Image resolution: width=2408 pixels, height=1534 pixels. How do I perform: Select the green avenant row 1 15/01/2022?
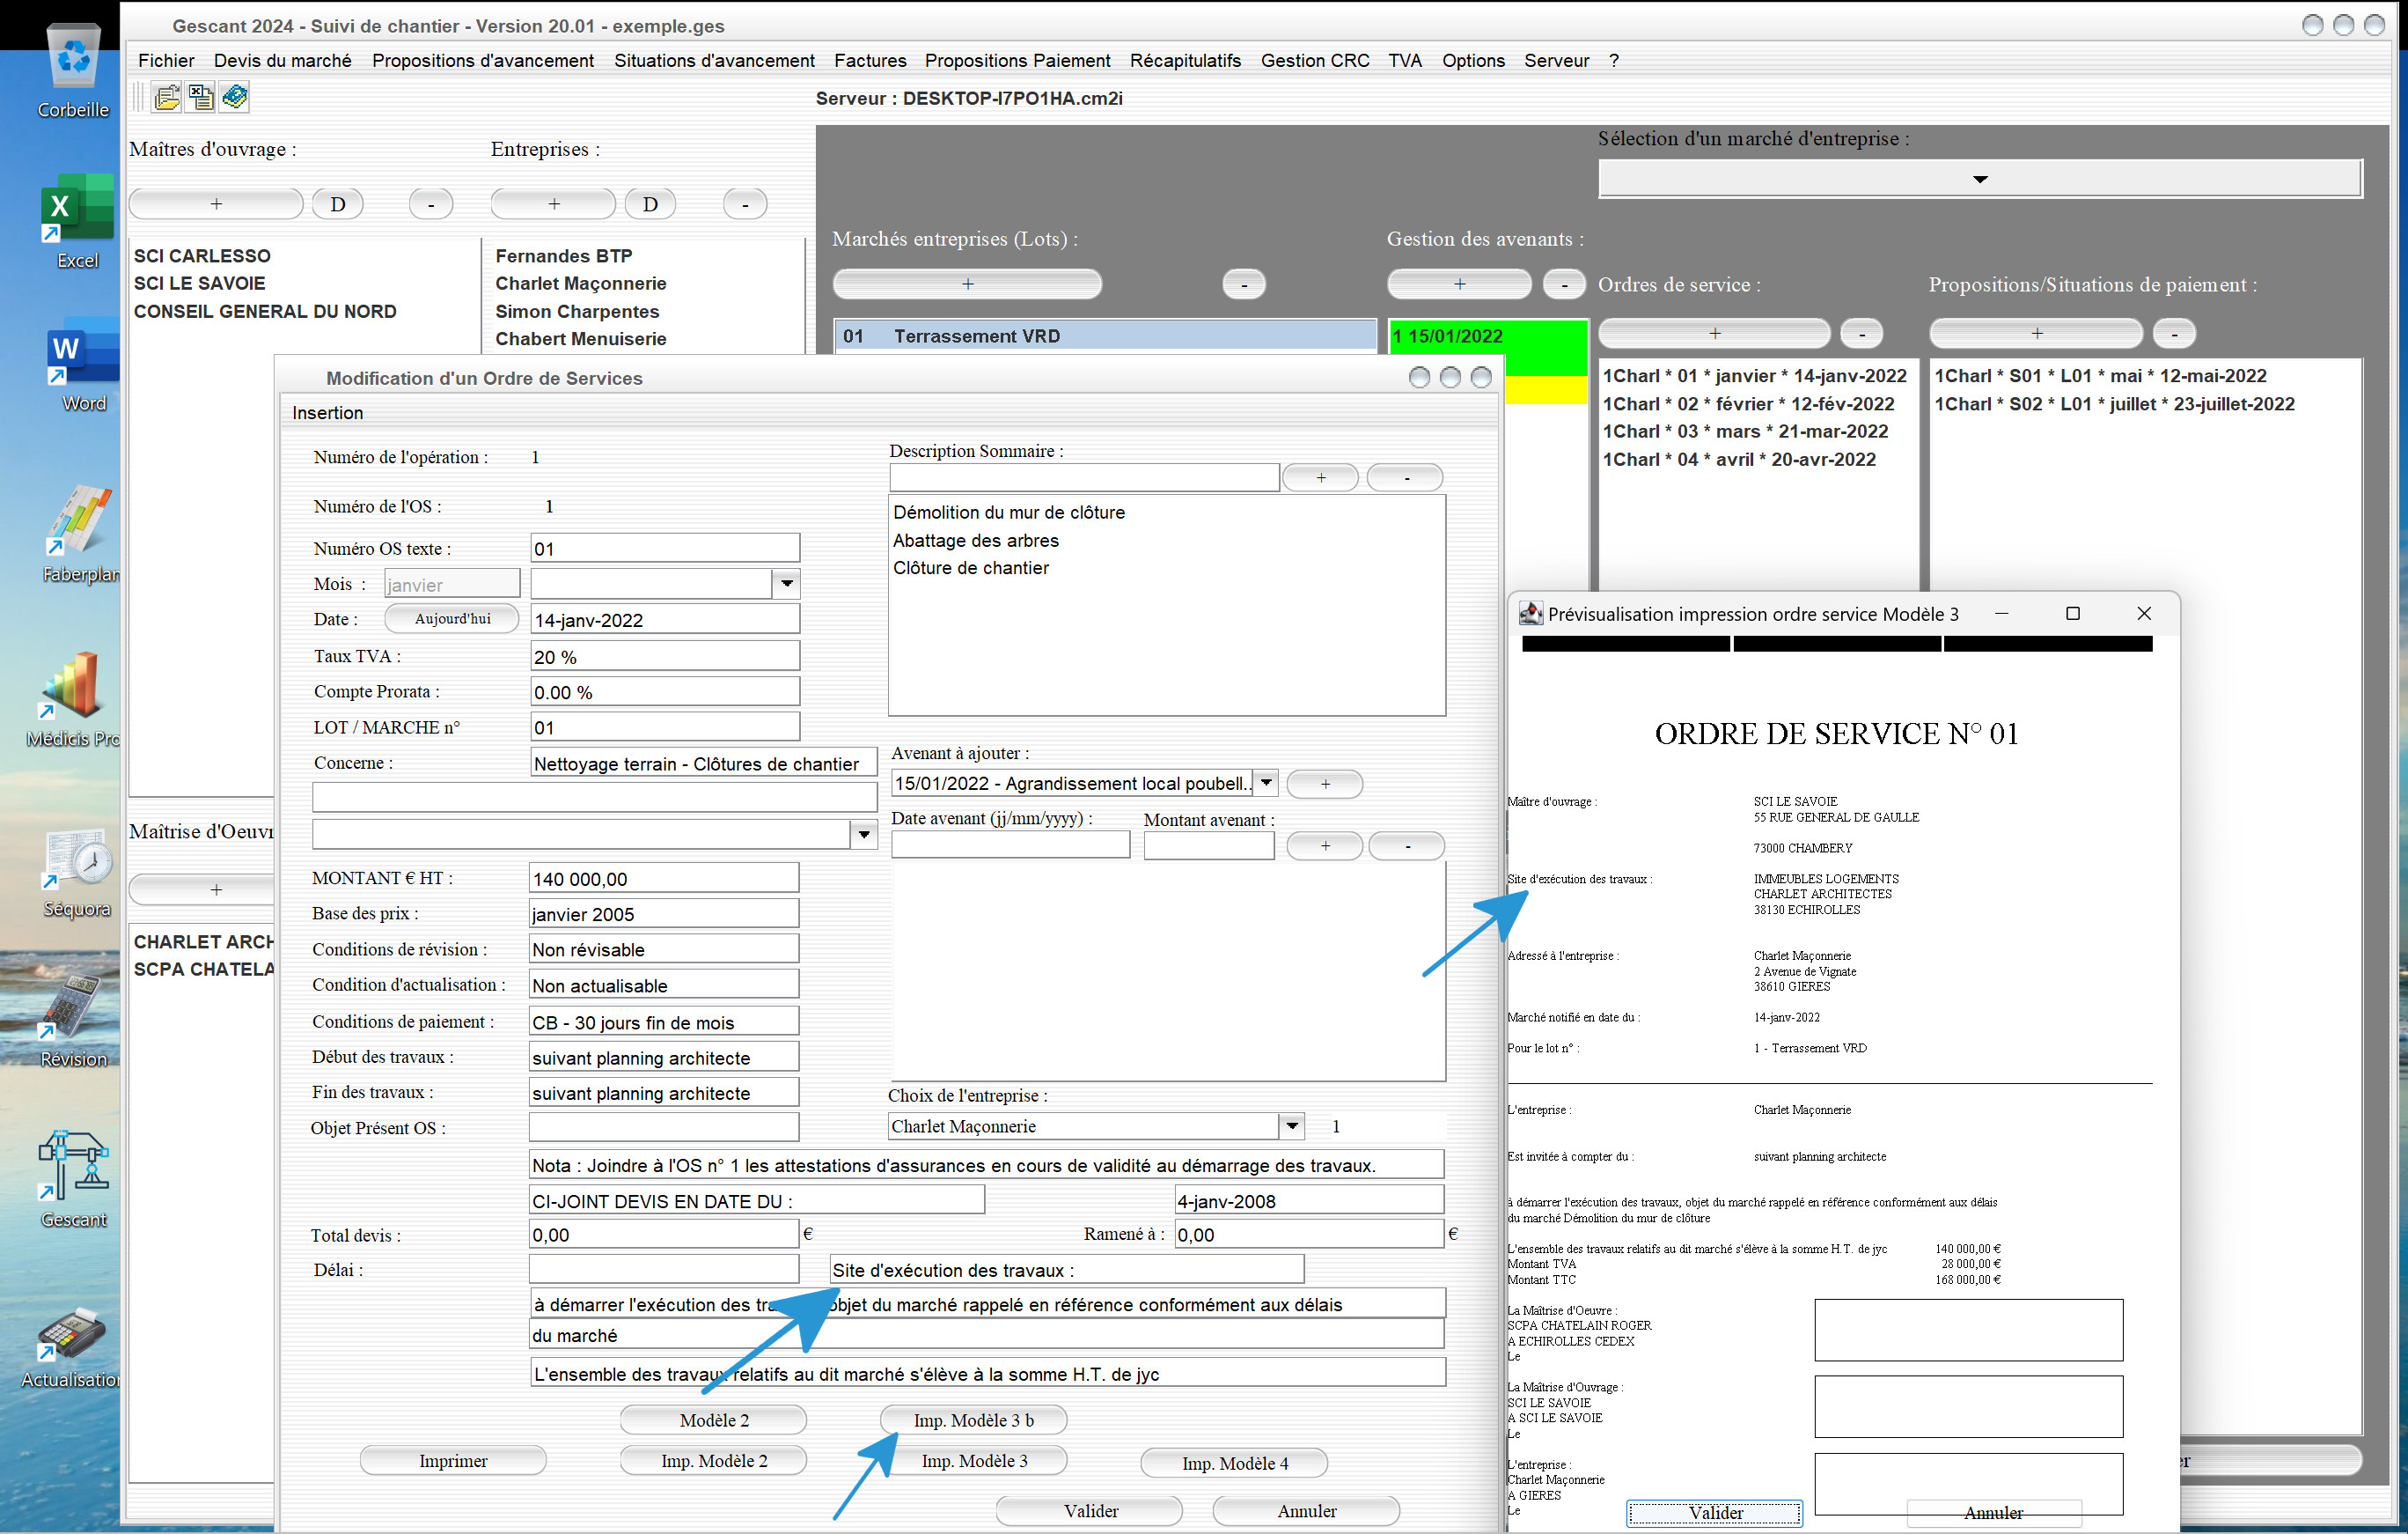[x=1487, y=336]
